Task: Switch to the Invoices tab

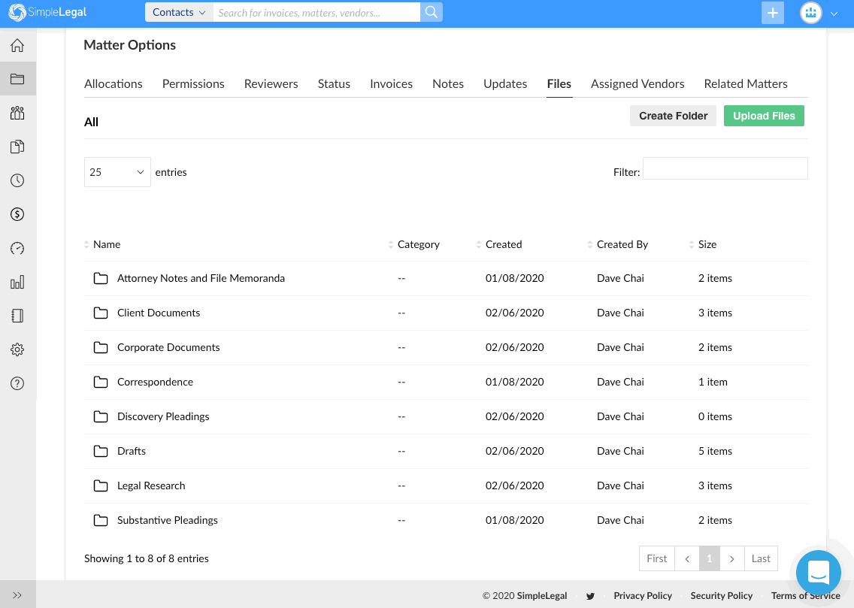Action: pos(391,84)
